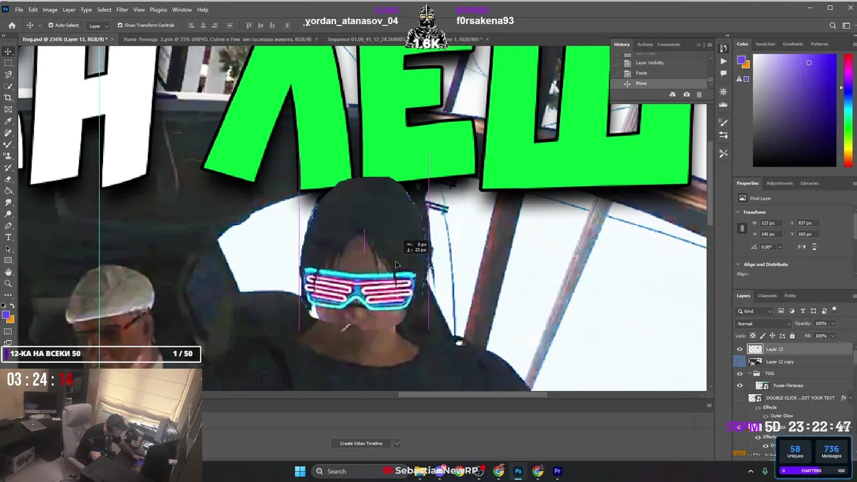Image resolution: width=857 pixels, height=482 pixels.
Task: Toggle the layer filter on/off switch
Action: pos(834,309)
